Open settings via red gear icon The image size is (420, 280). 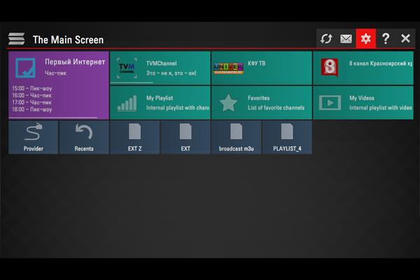[x=365, y=38]
